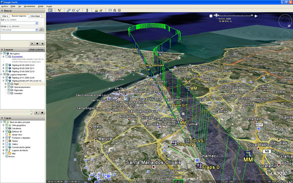Open the Añadir menu
Screen dimensions: 293x183
click(x=40, y=6)
